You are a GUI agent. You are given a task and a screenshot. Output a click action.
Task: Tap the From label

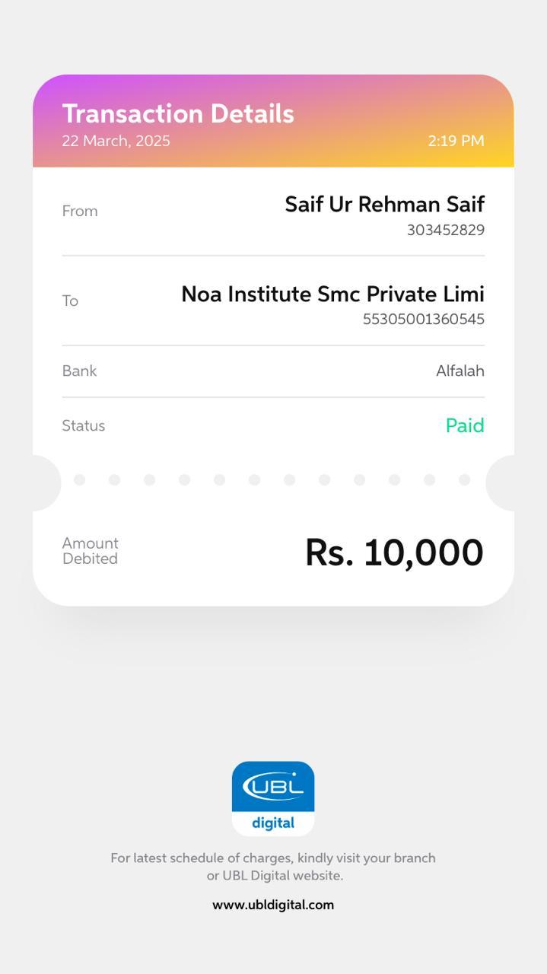pos(80,211)
